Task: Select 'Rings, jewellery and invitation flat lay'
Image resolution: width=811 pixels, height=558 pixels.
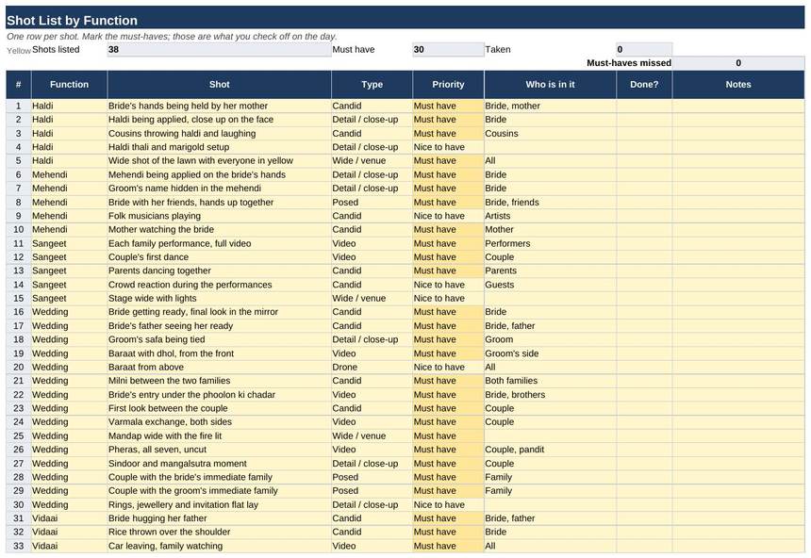Action: pos(220,504)
